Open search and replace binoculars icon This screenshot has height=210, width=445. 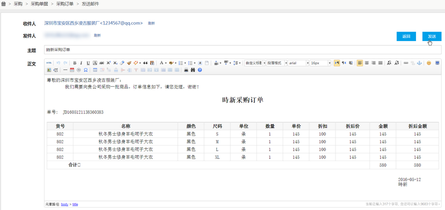tap(193, 69)
